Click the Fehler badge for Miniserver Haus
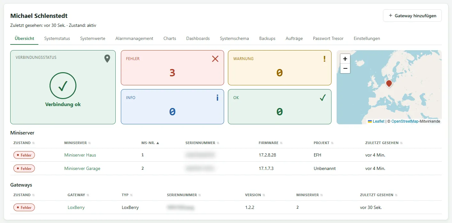 pyautogui.click(x=24, y=155)
